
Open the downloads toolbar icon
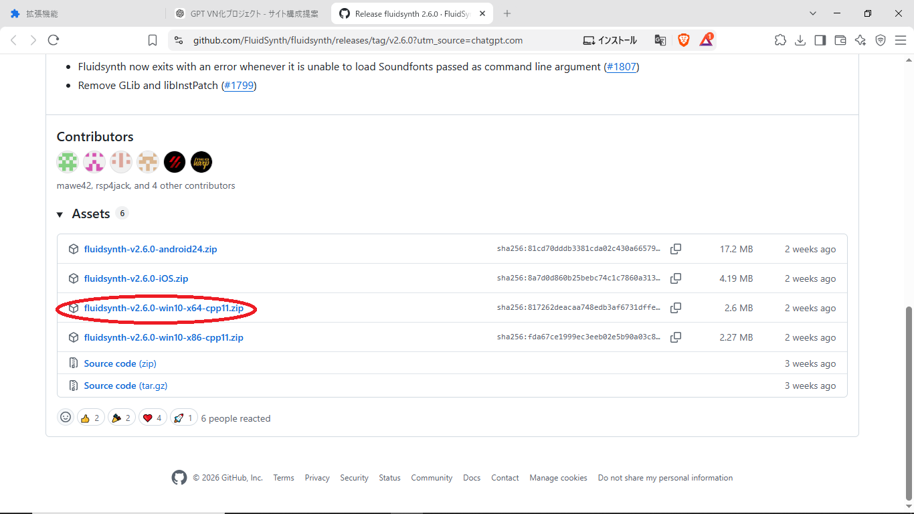pyautogui.click(x=800, y=40)
